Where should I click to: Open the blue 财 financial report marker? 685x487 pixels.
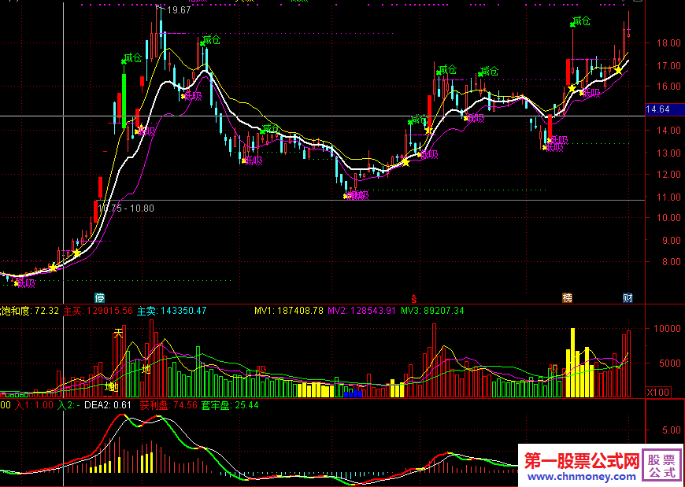coord(628,298)
